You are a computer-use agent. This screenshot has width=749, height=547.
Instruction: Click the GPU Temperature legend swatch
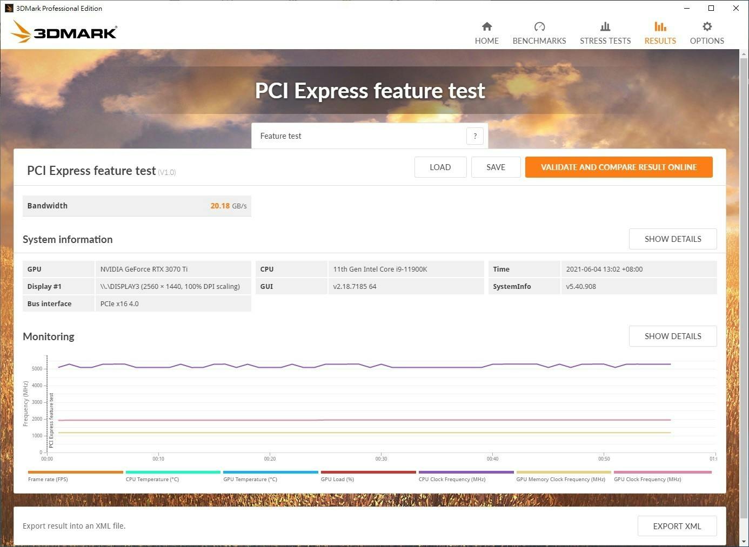(x=271, y=472)
